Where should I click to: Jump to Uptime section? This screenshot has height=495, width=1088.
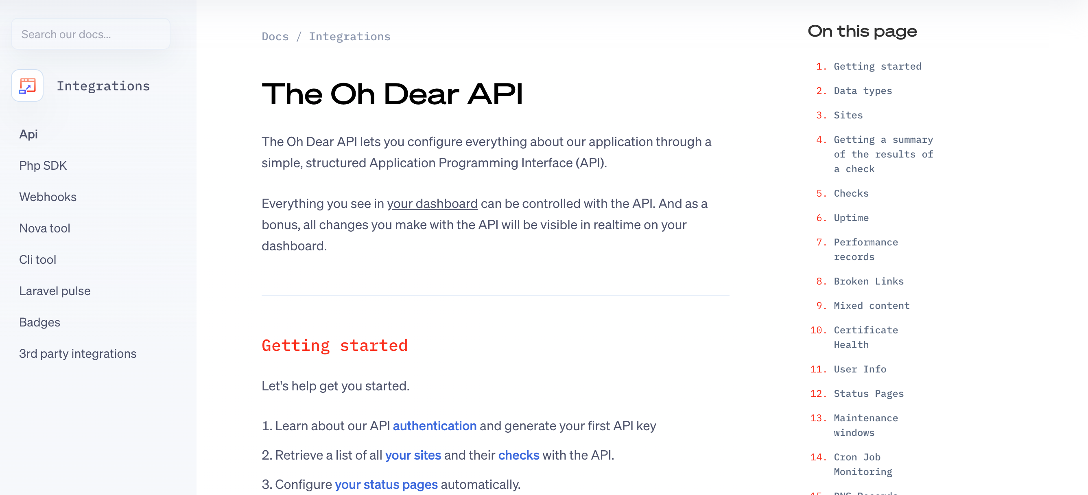[x=851, y=218]
